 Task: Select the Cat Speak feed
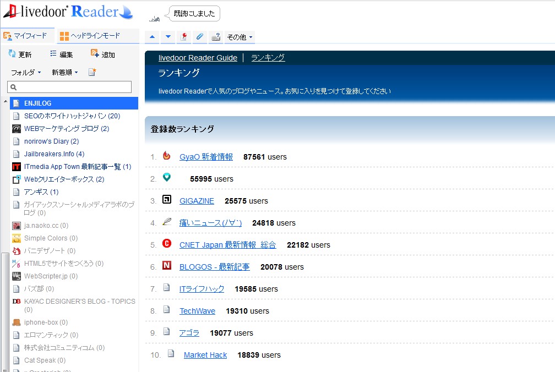tap(45, 360)
